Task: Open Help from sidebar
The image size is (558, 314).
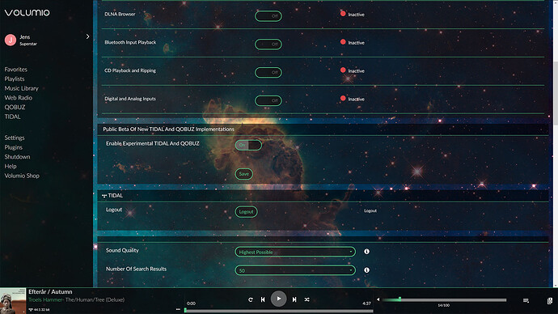Action: tap(11, 166)
